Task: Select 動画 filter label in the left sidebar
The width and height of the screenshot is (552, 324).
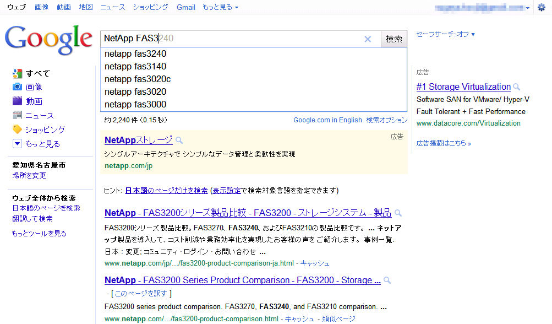Action: point(34,101)
